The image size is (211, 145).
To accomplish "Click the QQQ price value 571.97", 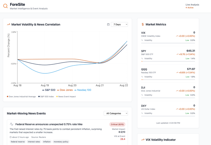I will (191, 69).
